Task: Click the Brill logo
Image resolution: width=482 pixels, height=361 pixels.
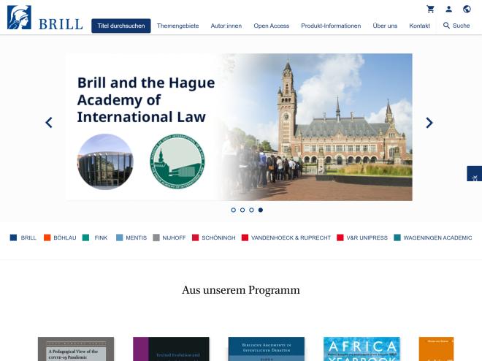Action: pyautogui.click(x=45, y=18)
